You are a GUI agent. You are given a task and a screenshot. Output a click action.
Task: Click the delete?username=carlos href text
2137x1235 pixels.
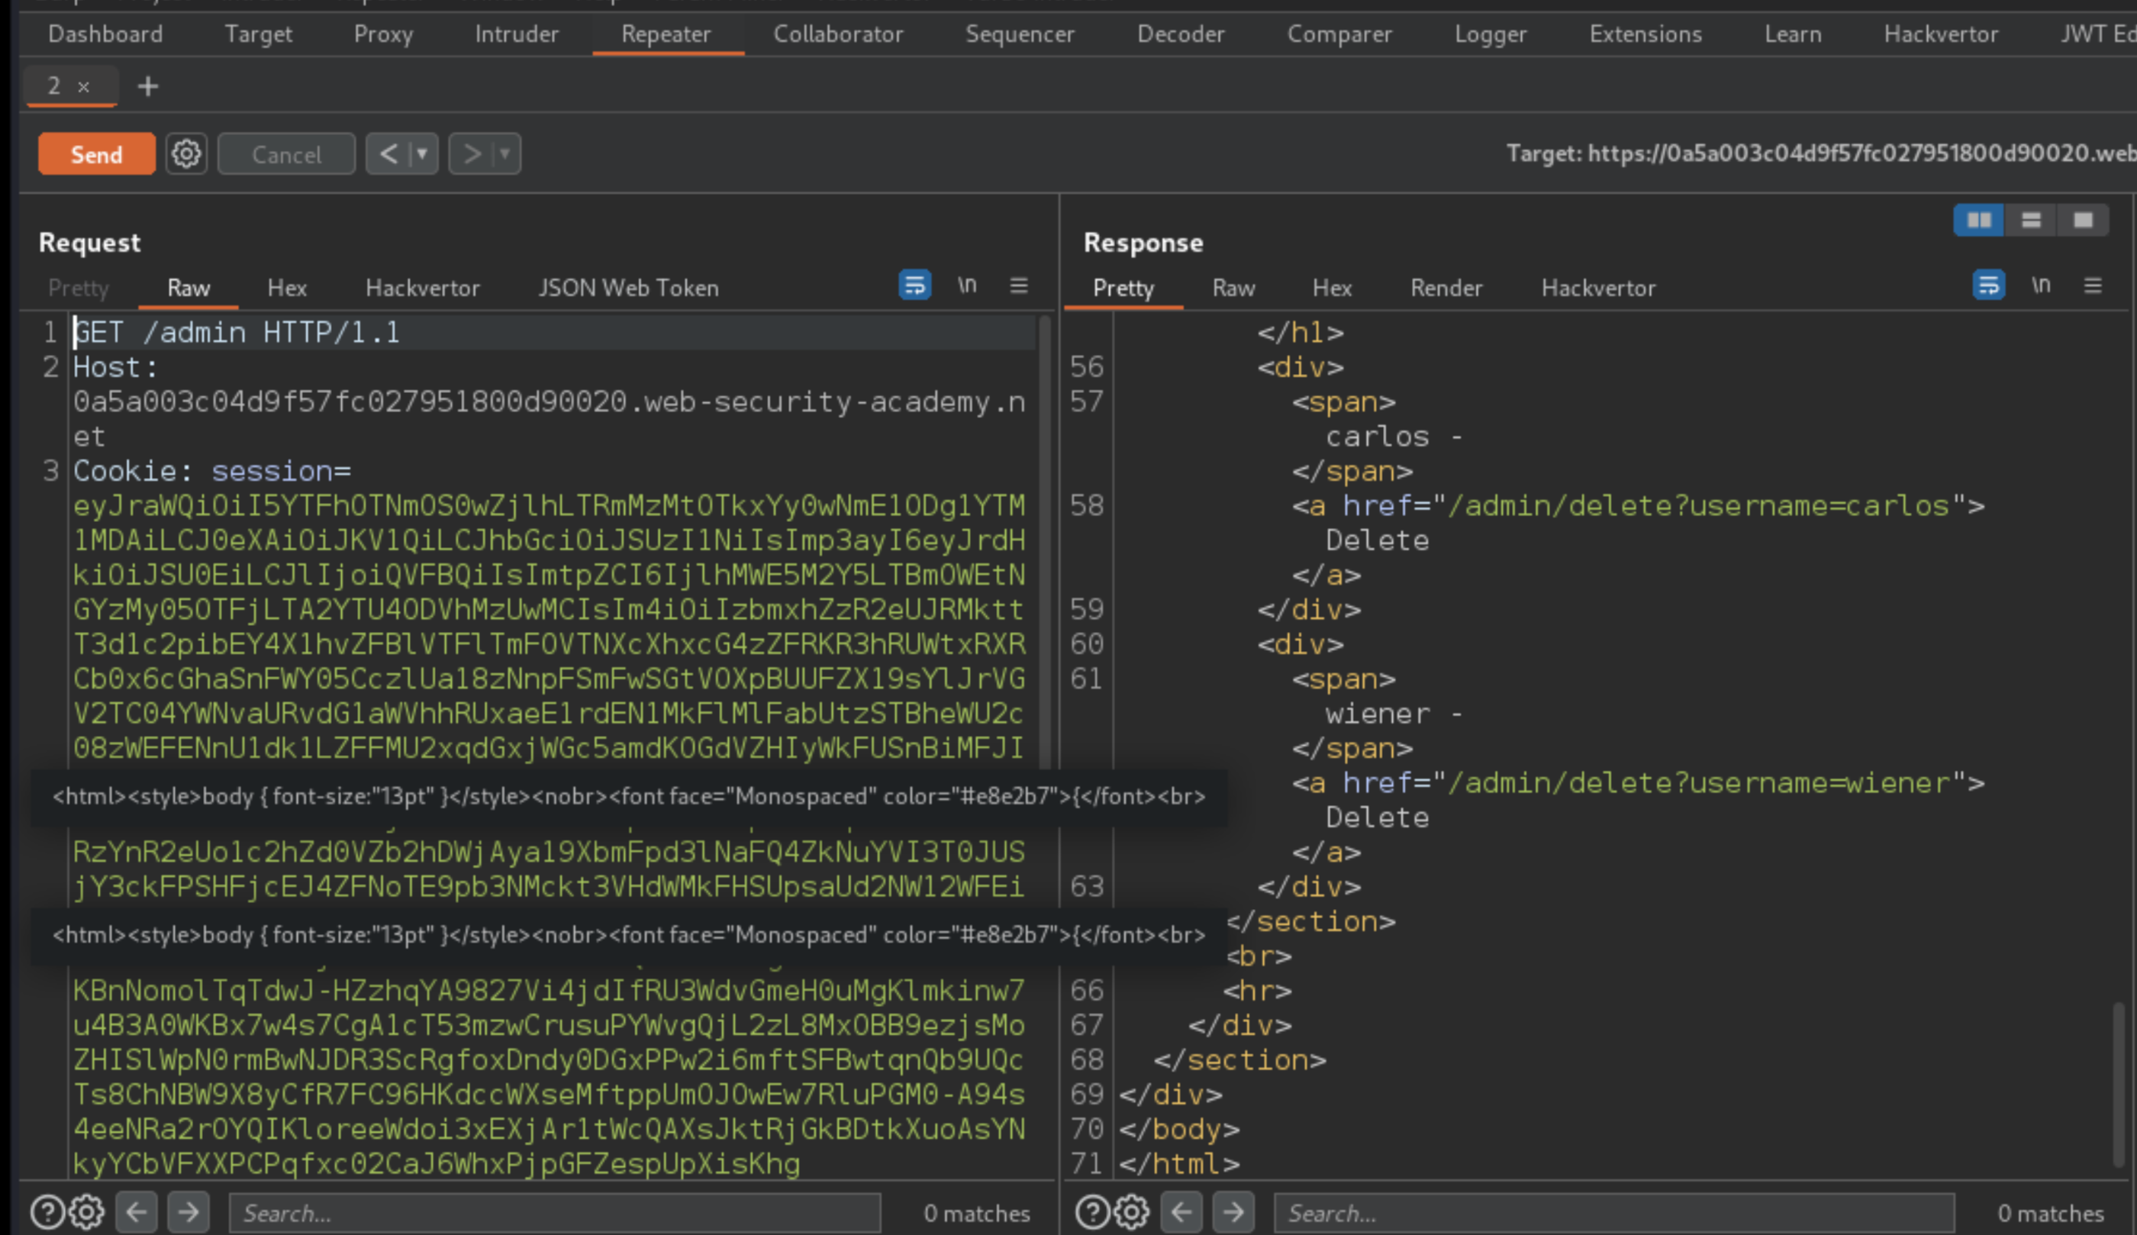tap(1700, 505)
